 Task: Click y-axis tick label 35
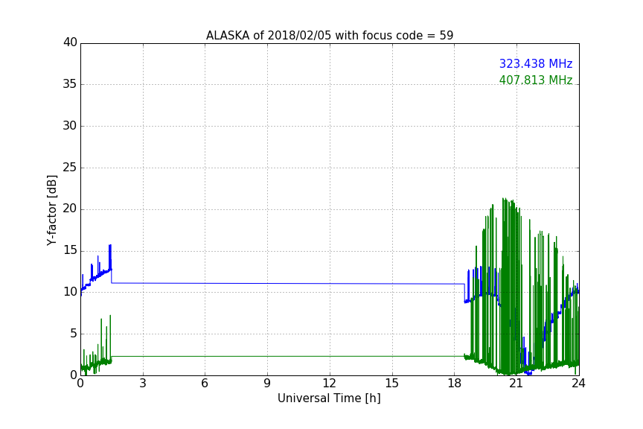coord(70,84)
